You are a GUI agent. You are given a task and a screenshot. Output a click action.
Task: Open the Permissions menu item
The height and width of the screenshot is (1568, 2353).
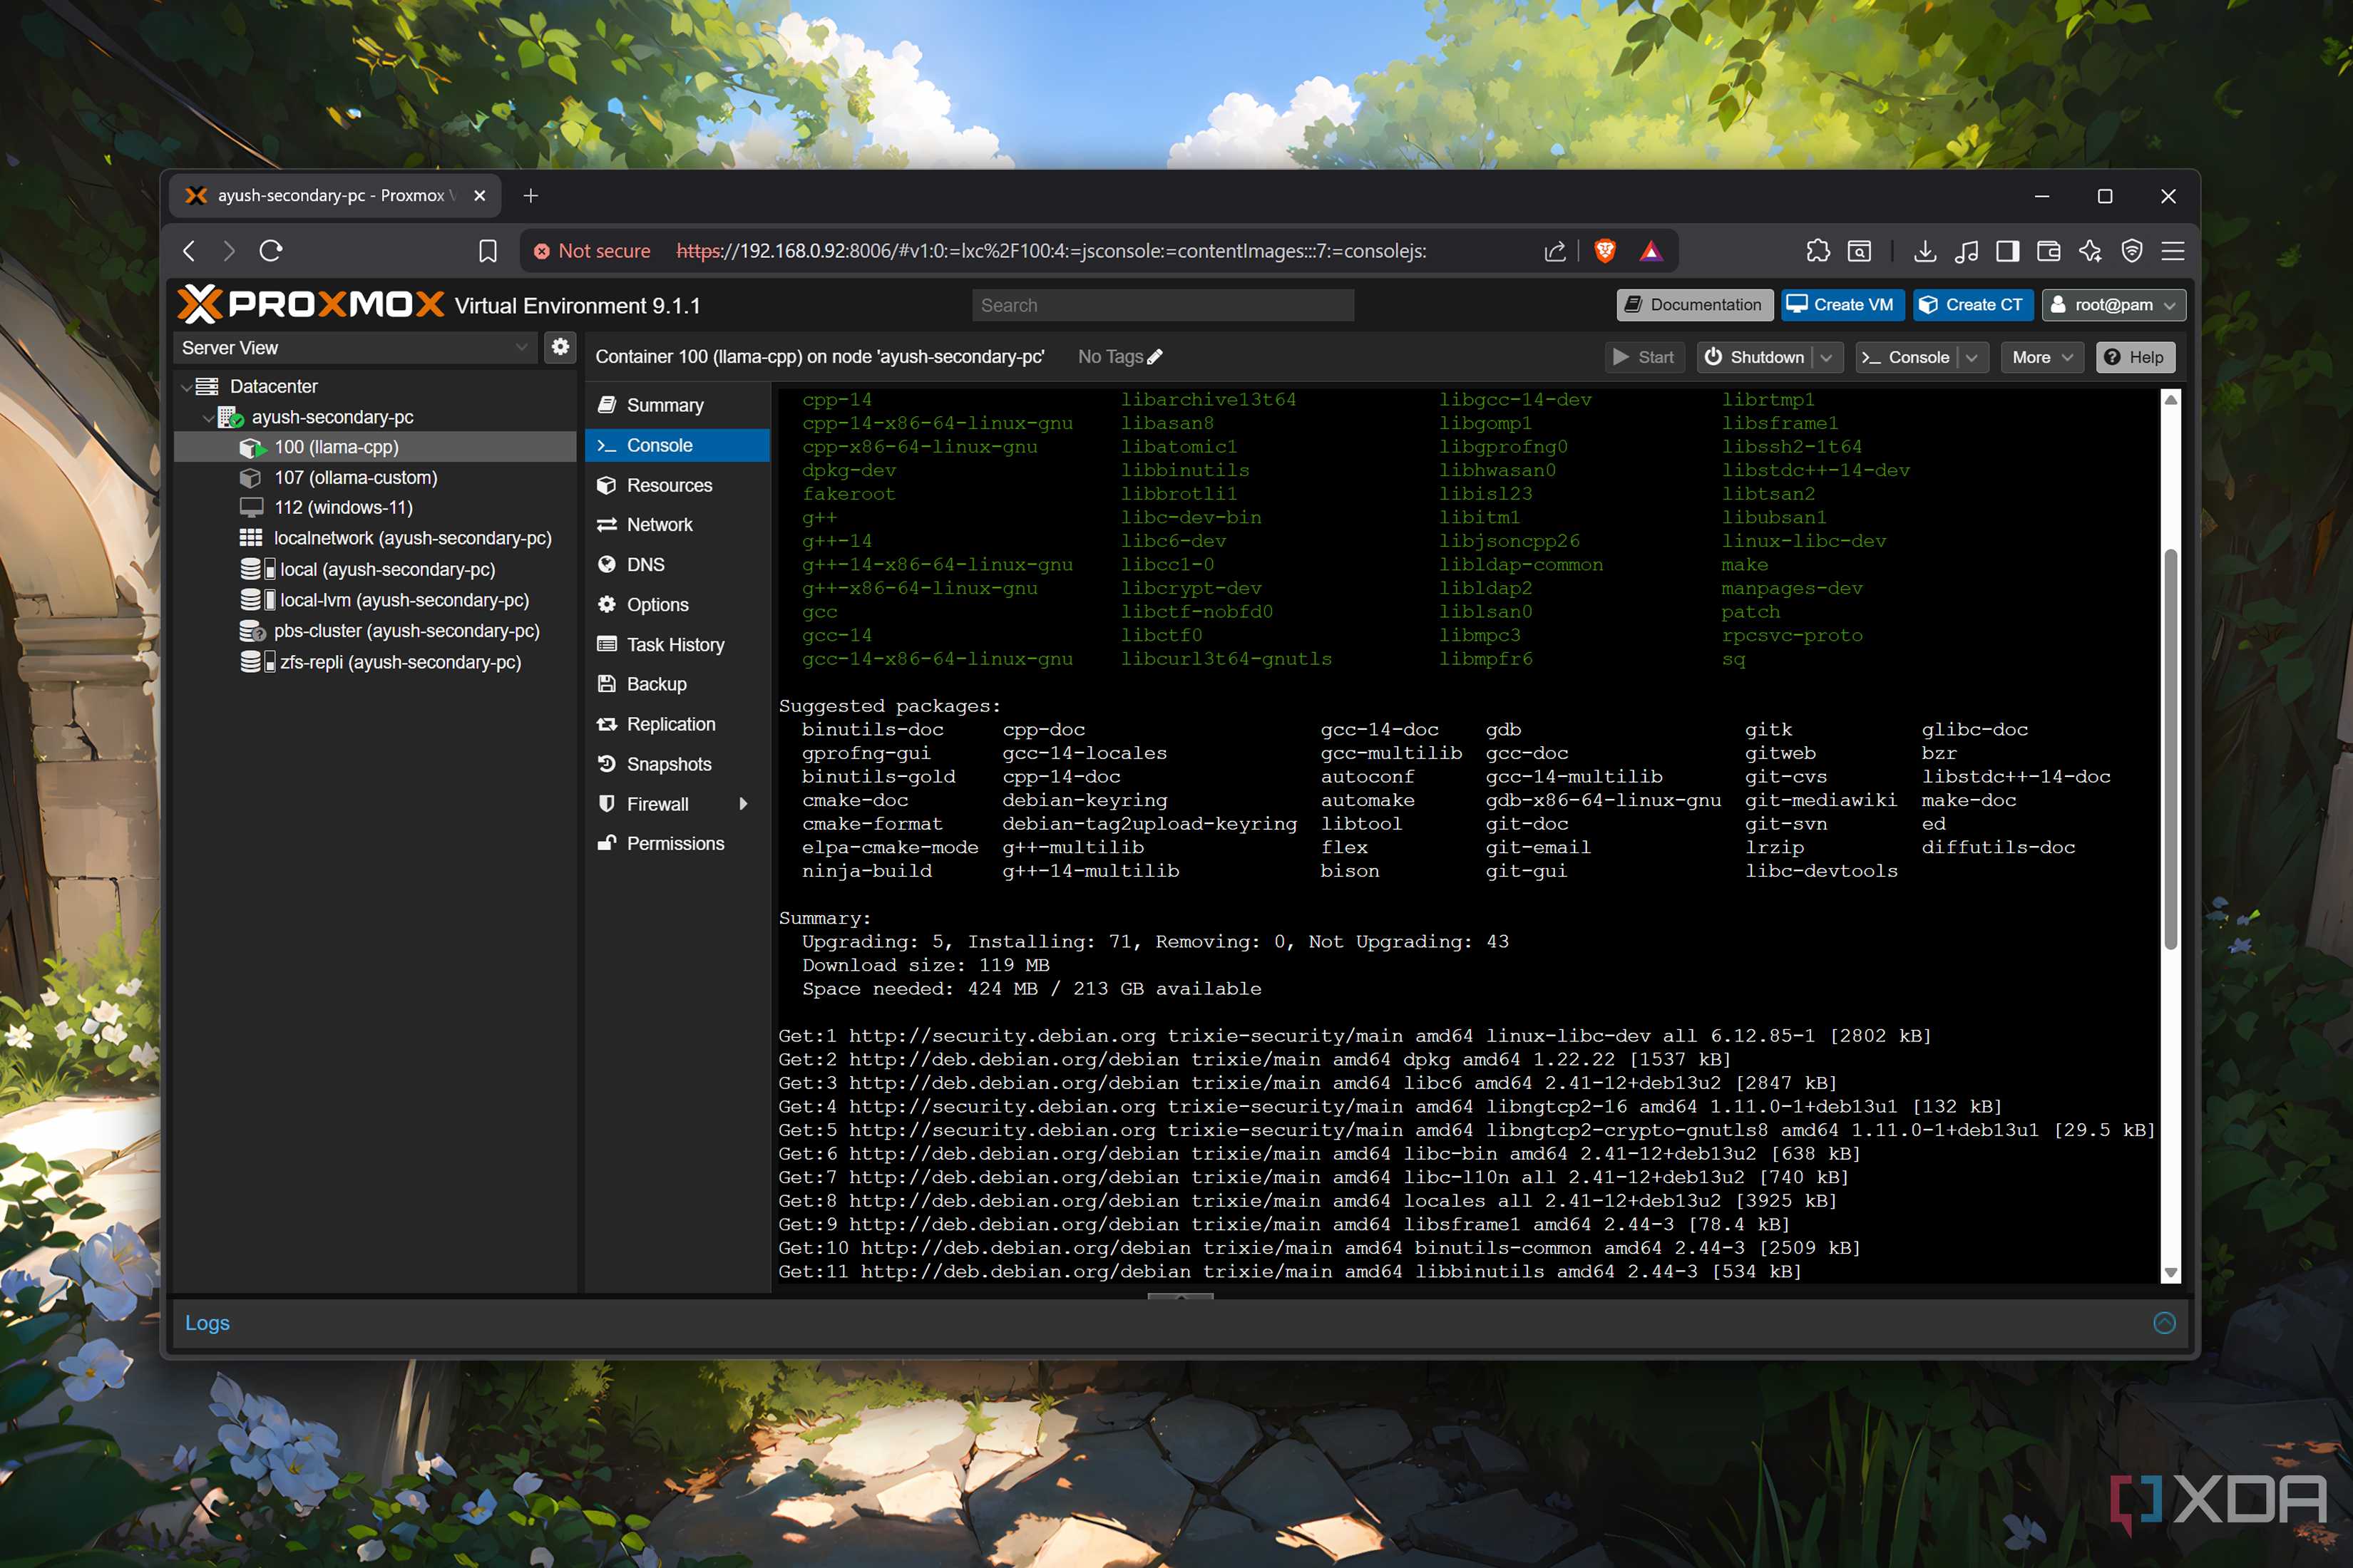coord(677,844)
